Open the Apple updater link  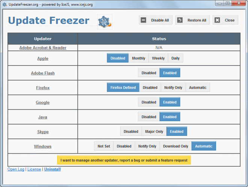43,58
